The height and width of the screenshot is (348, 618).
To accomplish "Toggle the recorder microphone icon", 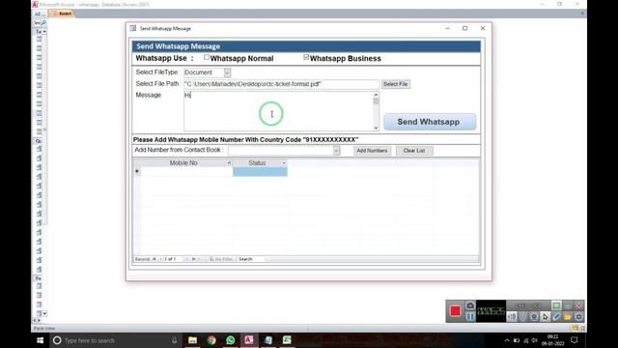I will pyautogui.click(x=523, y=316).
